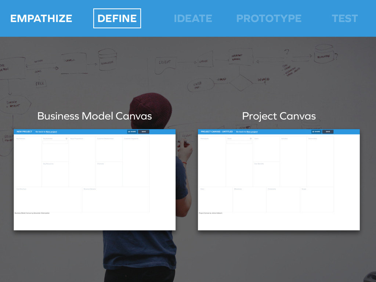
Task: Open the Prototype stage tab
Action: [x=269, y=18]
